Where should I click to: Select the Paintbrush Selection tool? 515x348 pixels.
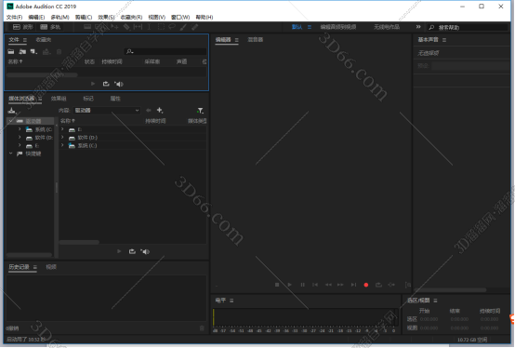pyautogui.click(x=183, y=27)
